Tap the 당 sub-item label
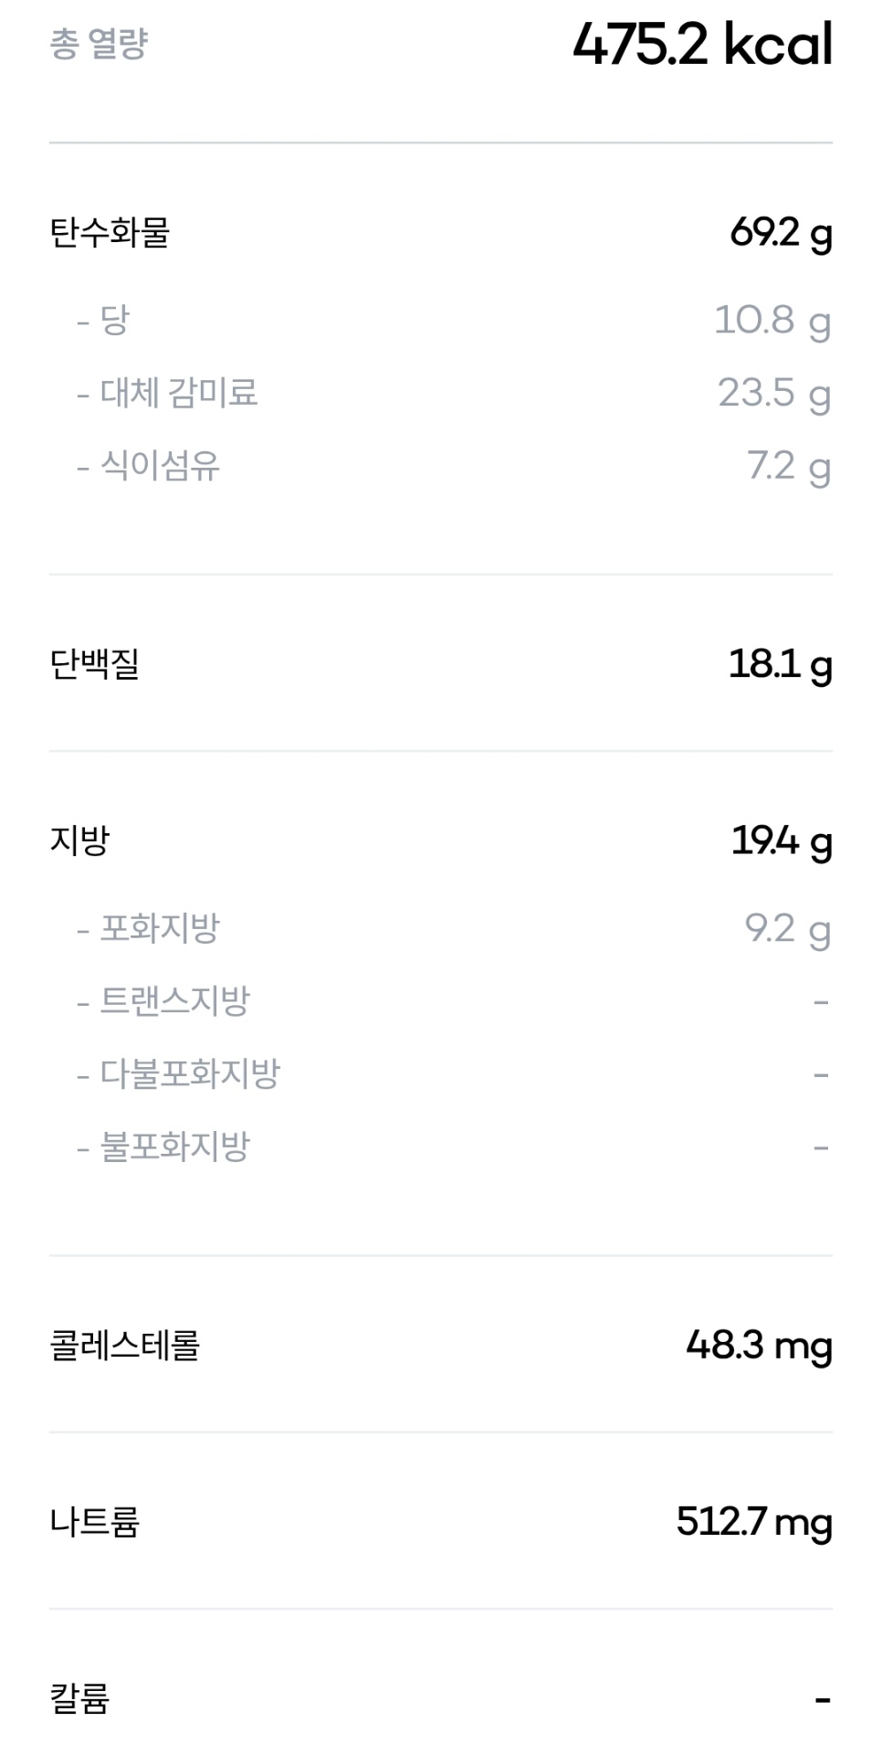The height and width of the screenshot is (1754, 882). [114, 321]
